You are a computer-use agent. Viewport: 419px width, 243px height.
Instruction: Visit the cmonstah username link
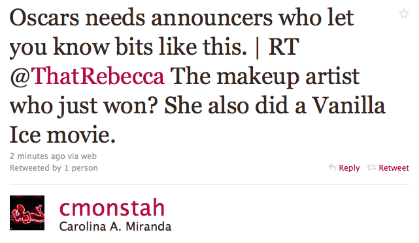coord(112,207)
